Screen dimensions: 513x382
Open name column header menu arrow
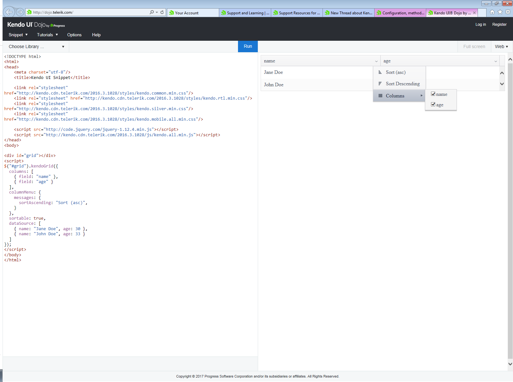[376, 61]
